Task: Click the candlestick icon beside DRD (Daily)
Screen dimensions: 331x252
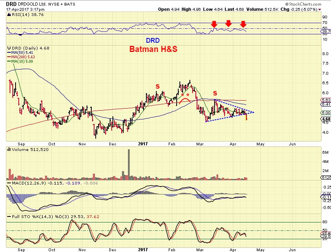Action: 9,48
